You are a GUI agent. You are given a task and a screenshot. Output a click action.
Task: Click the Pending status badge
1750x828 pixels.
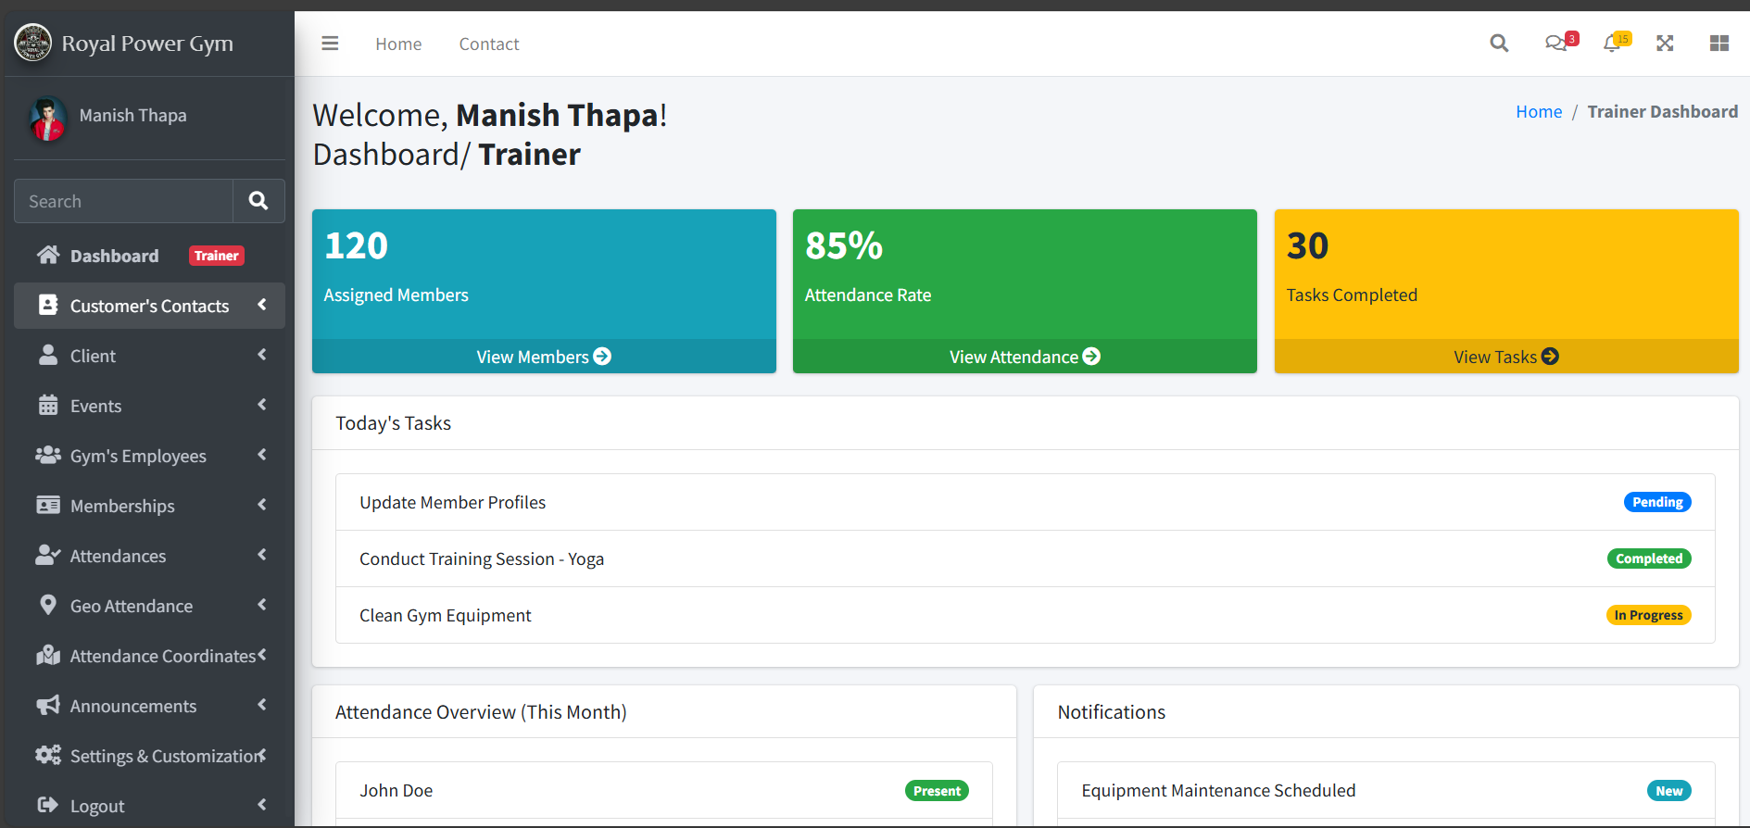(x=1656, y=502)
